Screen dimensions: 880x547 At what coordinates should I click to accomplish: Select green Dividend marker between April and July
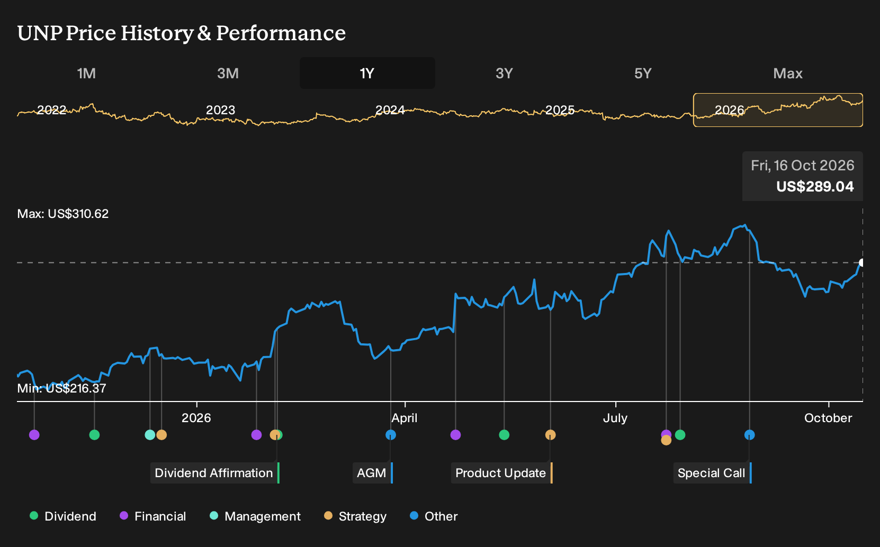504,435
